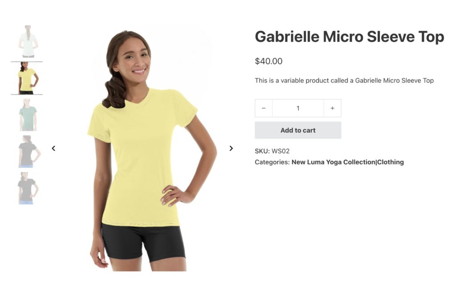Select the green top thumbnail
This screenshot has width=456, height=285.
28,115
